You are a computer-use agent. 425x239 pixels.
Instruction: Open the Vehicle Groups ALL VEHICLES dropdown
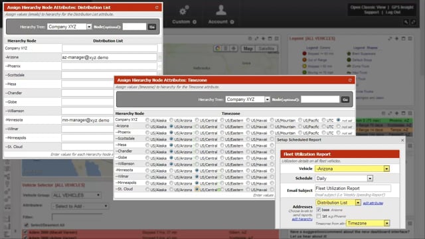tap(76, 195)
